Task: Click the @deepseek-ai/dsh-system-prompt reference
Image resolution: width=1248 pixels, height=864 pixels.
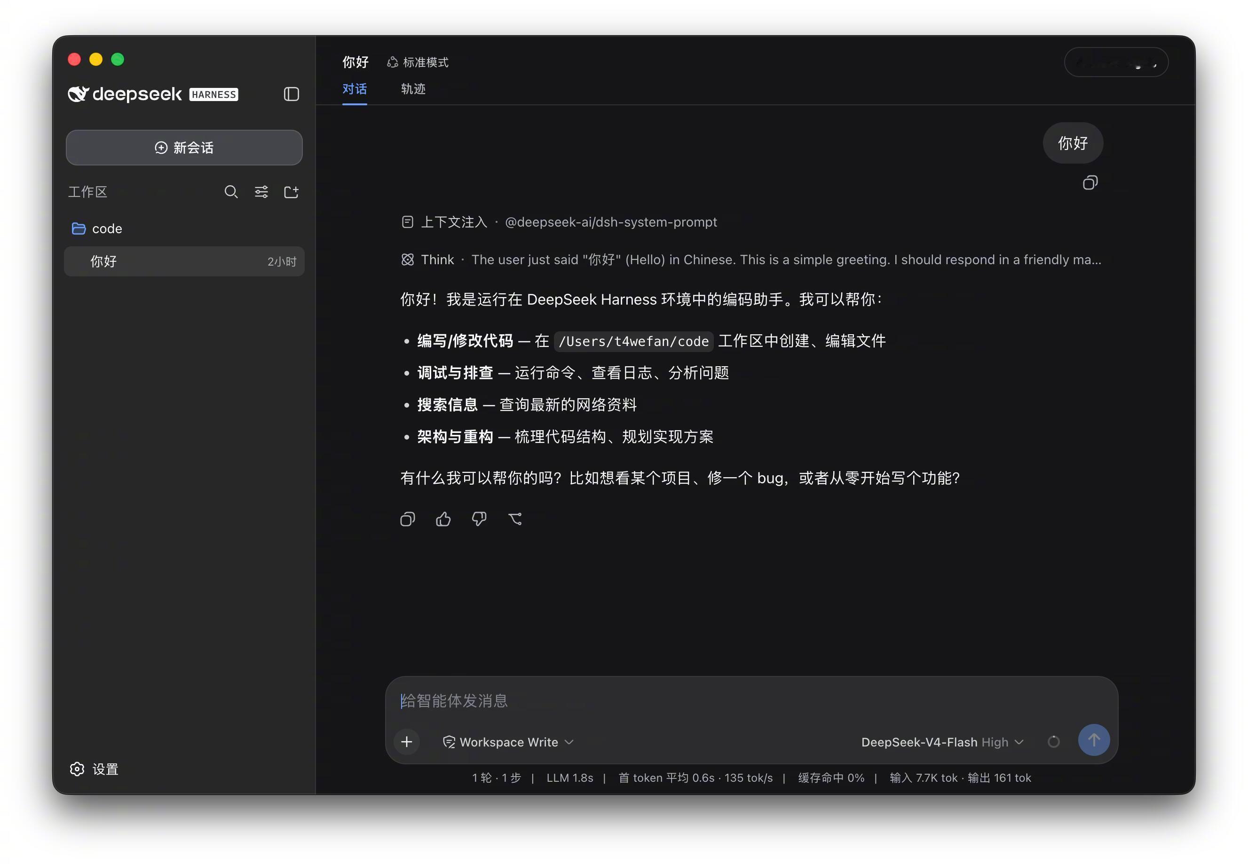Action: point(611,222)
